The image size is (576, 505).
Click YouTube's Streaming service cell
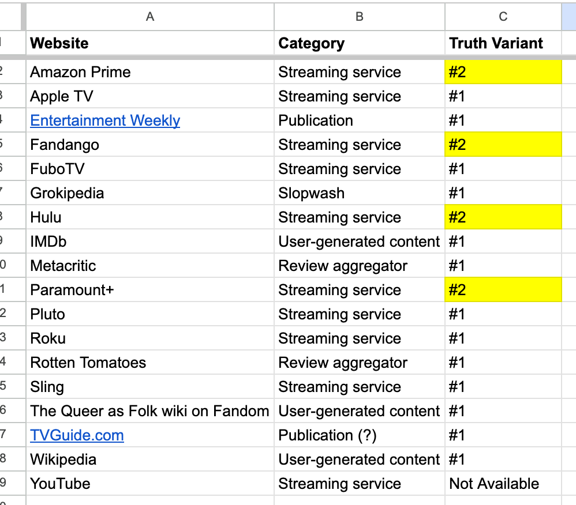[359, 484]
